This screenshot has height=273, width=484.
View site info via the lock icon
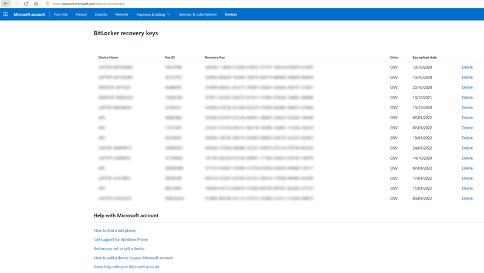pyautogui.click(x=48, y=4)
